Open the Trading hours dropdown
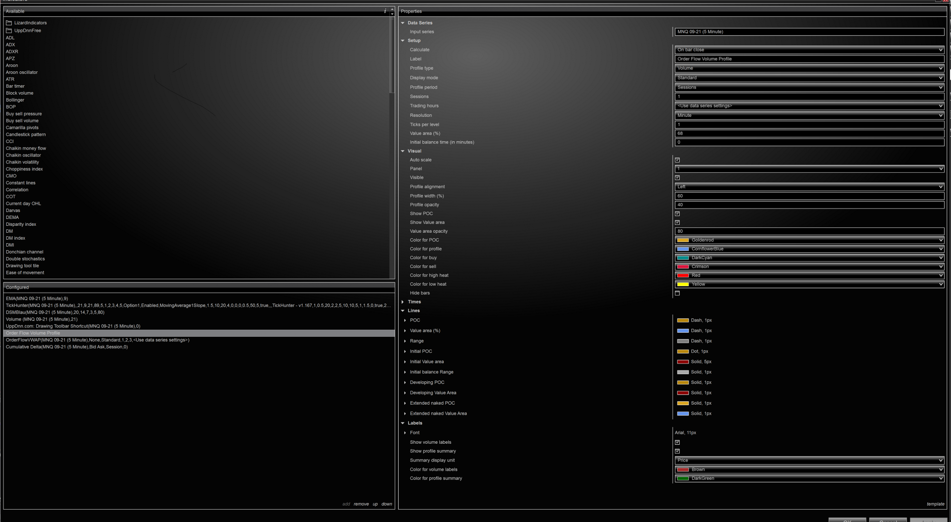951x522 pixels. pyautogui.click(x=809, y=106)
